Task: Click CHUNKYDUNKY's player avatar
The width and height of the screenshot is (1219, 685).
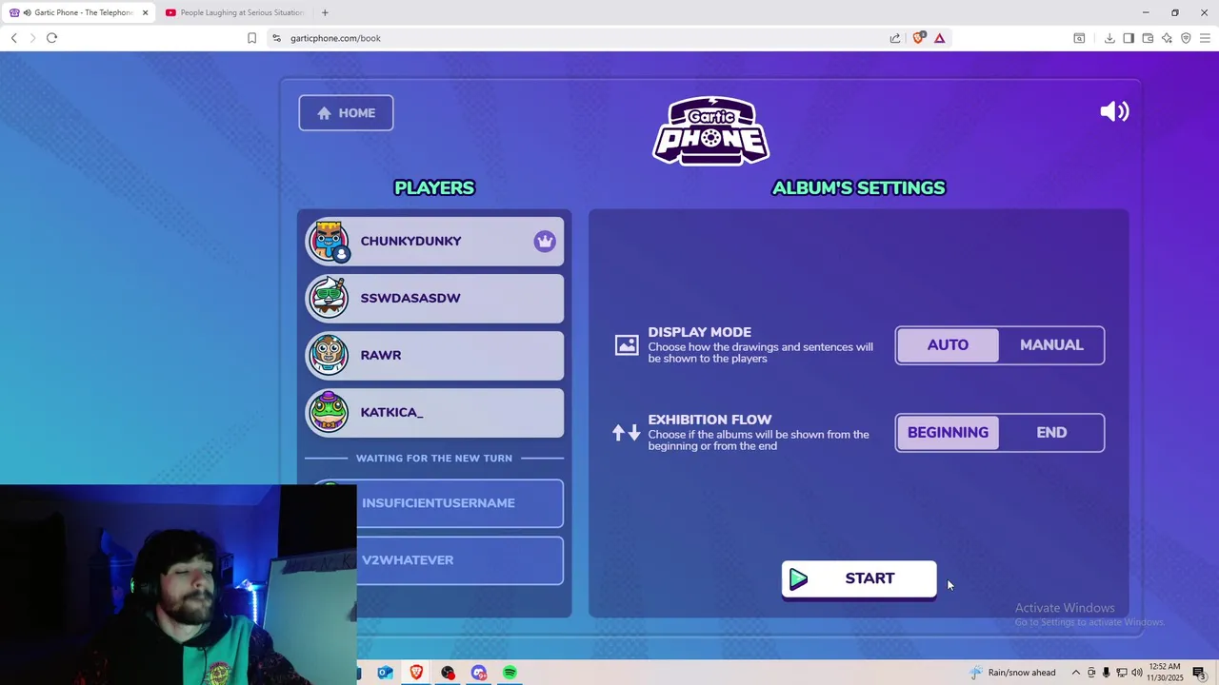Action: [x=329, y=242]
